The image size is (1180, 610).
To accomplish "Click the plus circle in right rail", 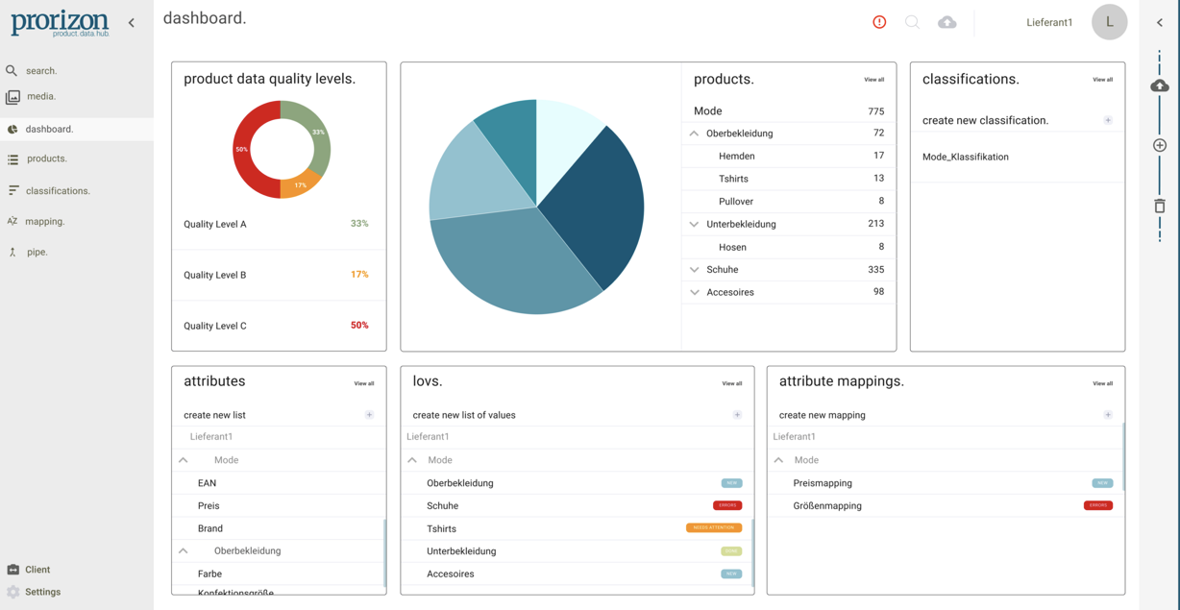I will [1160, 145].
